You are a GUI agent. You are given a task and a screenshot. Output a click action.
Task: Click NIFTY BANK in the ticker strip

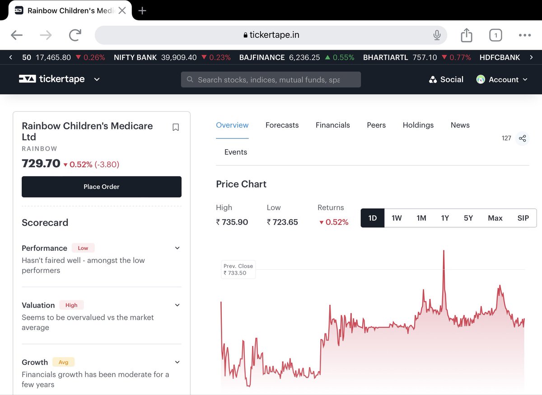pos(135,57)
